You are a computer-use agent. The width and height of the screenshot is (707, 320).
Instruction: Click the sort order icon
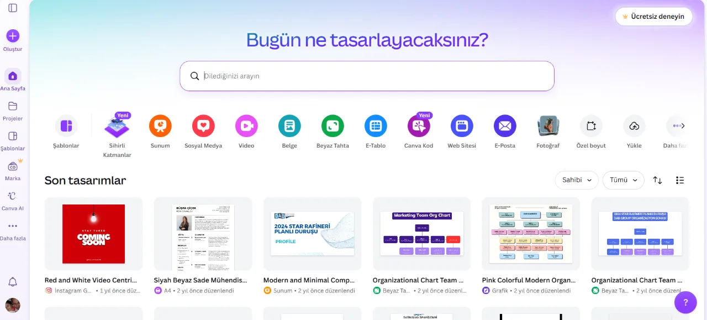[657, 180]
